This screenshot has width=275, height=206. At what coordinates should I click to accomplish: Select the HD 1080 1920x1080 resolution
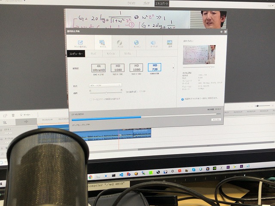click(x=117, y=68)
